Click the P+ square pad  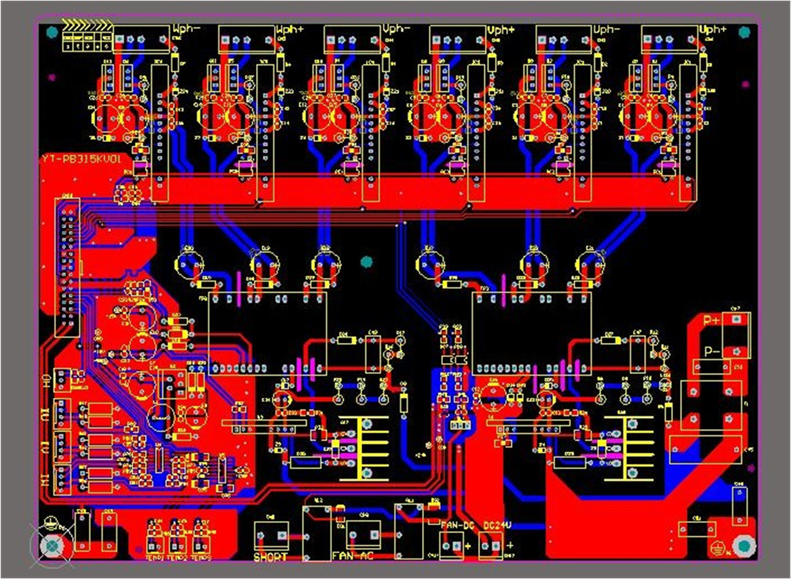click(738, 319)
